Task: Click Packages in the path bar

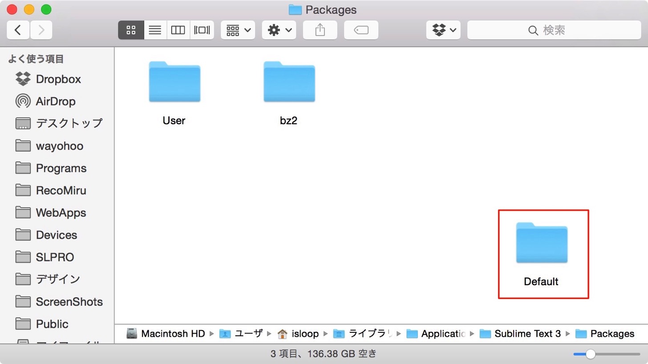Action: point(605,334)
